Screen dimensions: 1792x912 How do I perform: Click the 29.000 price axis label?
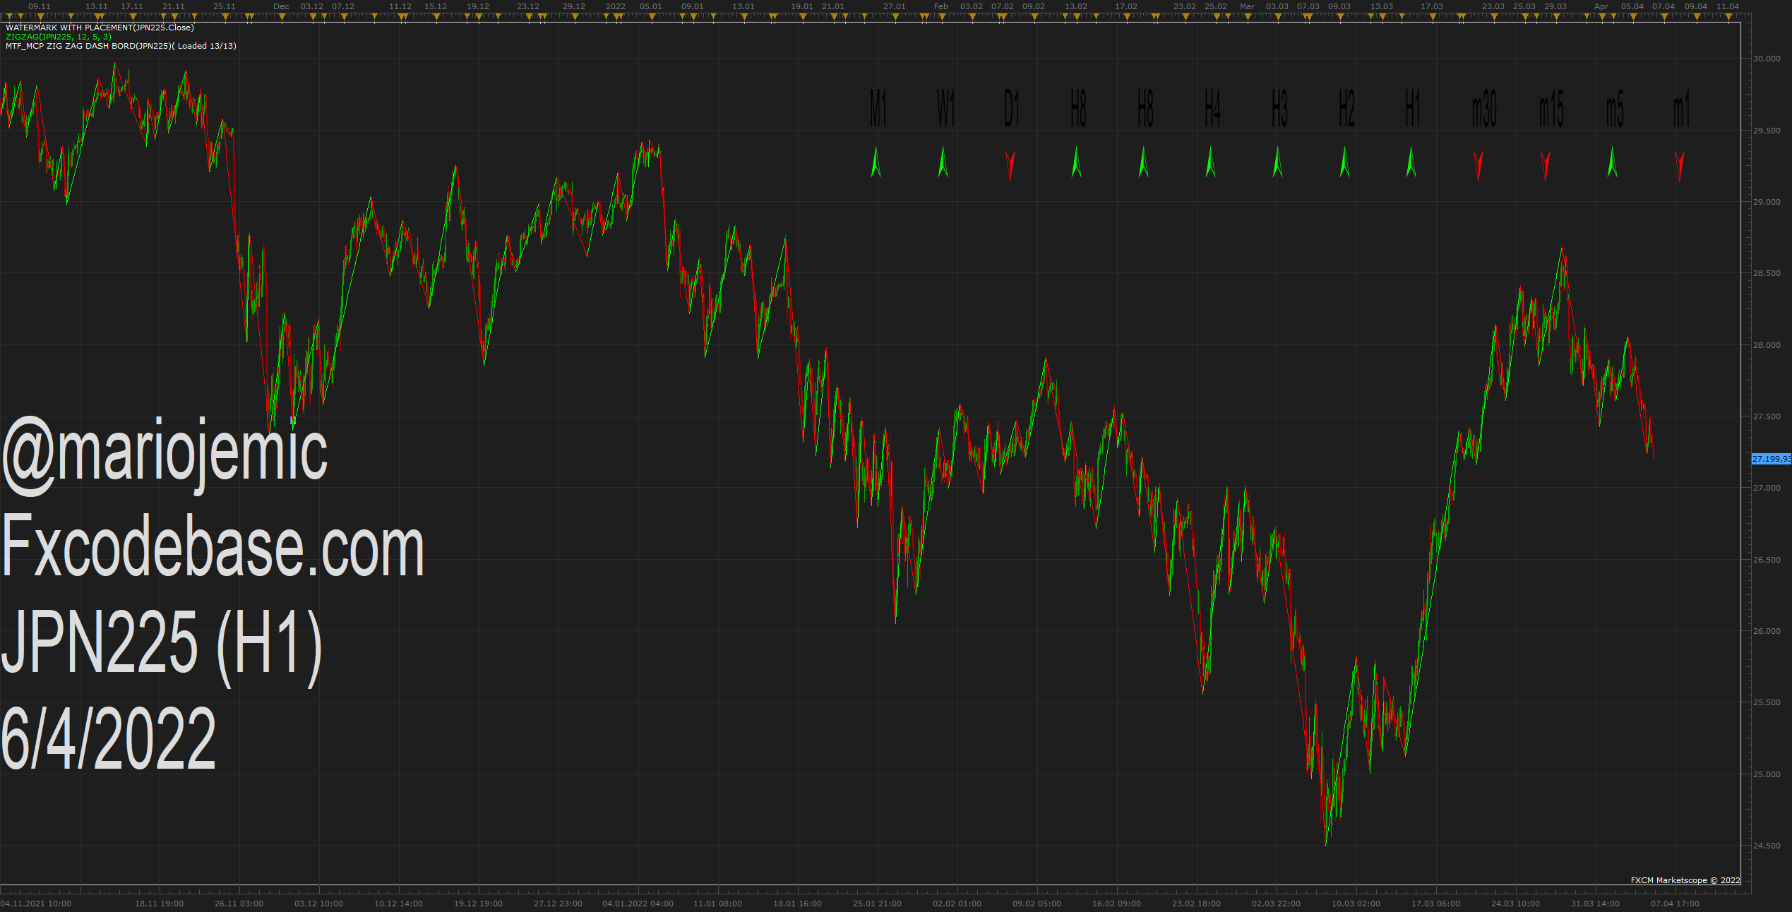[x=1767, y=202]
